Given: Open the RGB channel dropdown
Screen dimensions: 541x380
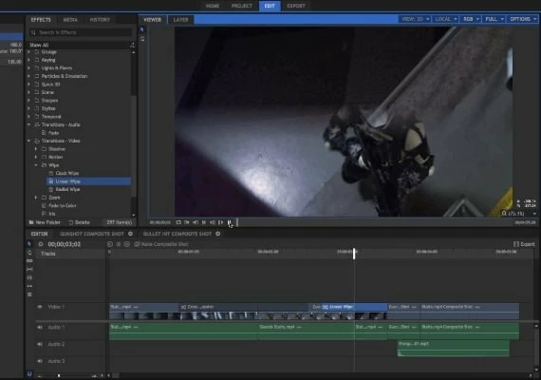Looking at the screenshot, I should [x=471, y=19].
